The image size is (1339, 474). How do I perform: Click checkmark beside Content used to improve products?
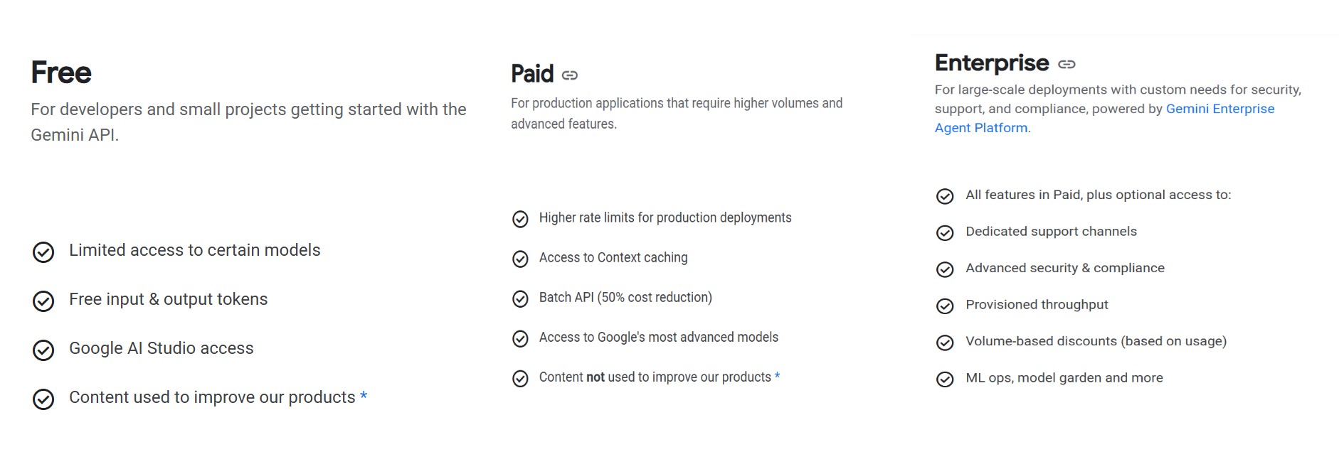[43, 399]
